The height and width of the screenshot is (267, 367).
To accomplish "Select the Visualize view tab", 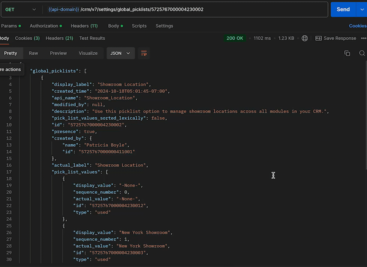I will click(x=88, y=53).
